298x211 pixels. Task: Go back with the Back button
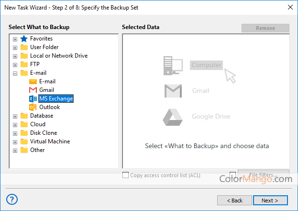(x=234, y=201)
